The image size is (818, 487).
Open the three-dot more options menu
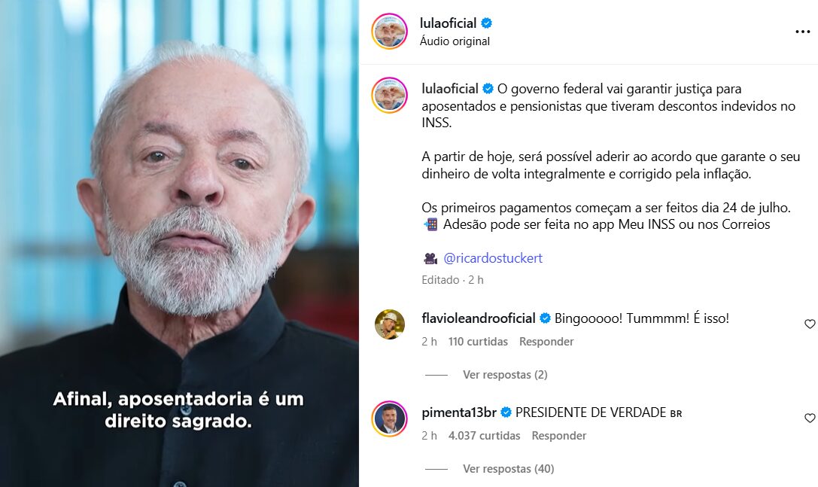[802, 32]
